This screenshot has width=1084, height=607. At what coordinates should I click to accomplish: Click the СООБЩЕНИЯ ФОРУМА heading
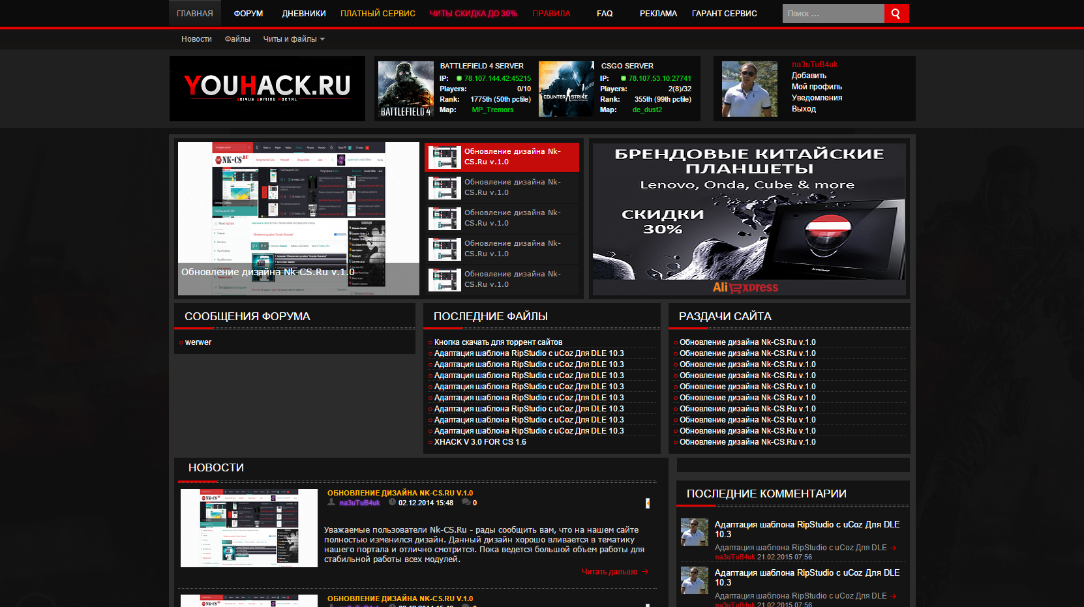point(247,316)
